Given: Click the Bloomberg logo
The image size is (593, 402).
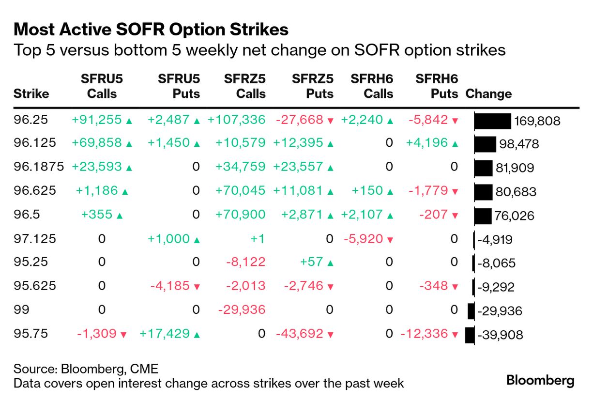Looking at the screenshot, I should point(540,381).
